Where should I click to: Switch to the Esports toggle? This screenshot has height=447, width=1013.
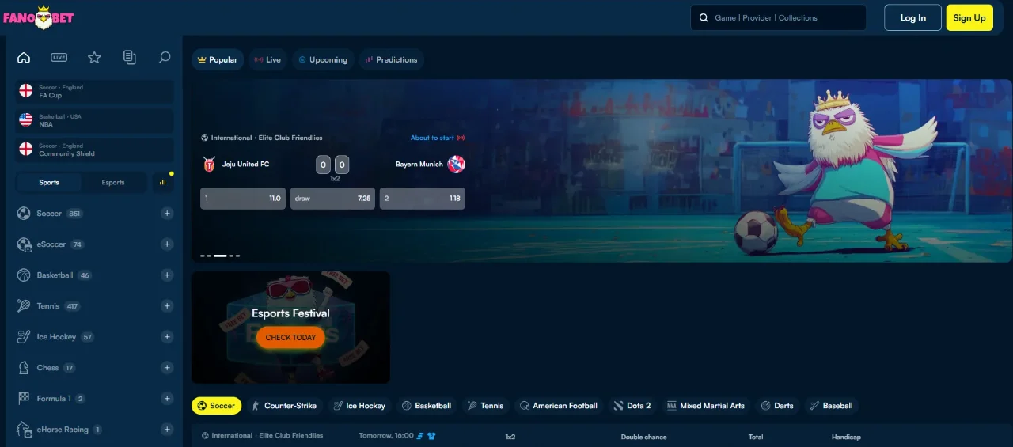point(113,183)
